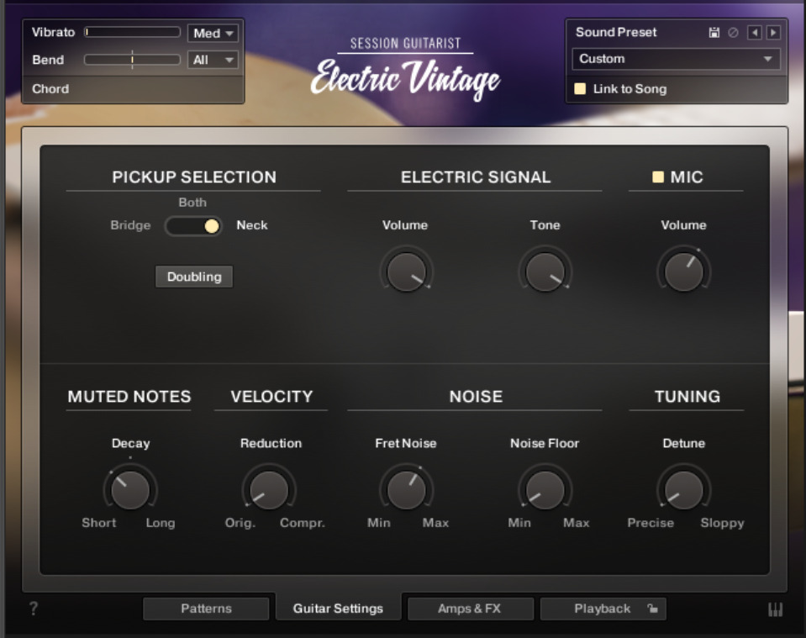Select the Guitar Settings tab
The image size is (806, 638).
point(338,609)
